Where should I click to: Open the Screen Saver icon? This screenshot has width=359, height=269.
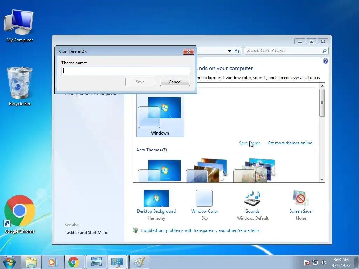[300, 198]
